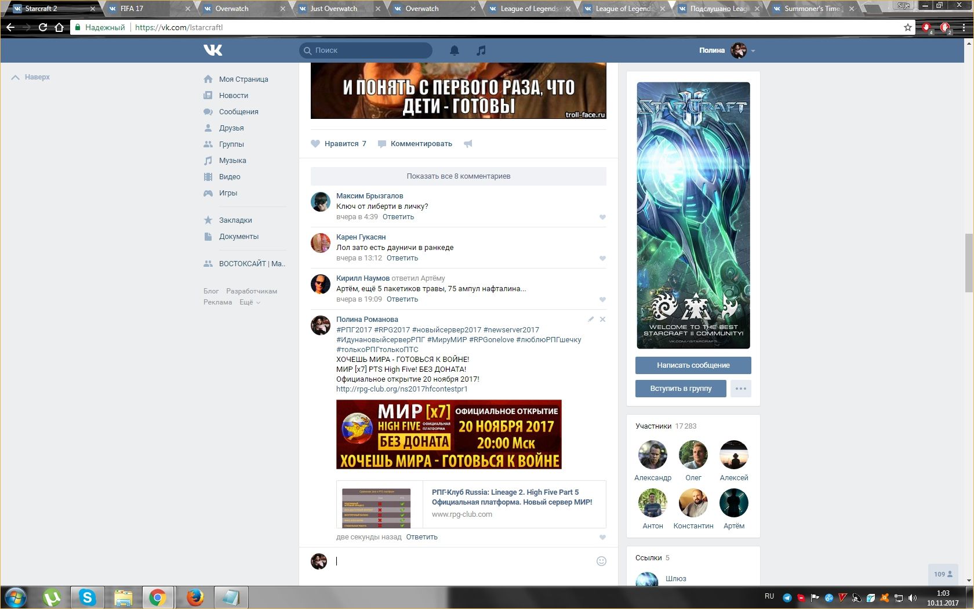The width and height of the screenshot is (974, 609).
Task: Click the 109 online friends chat button
Action: 943,574
